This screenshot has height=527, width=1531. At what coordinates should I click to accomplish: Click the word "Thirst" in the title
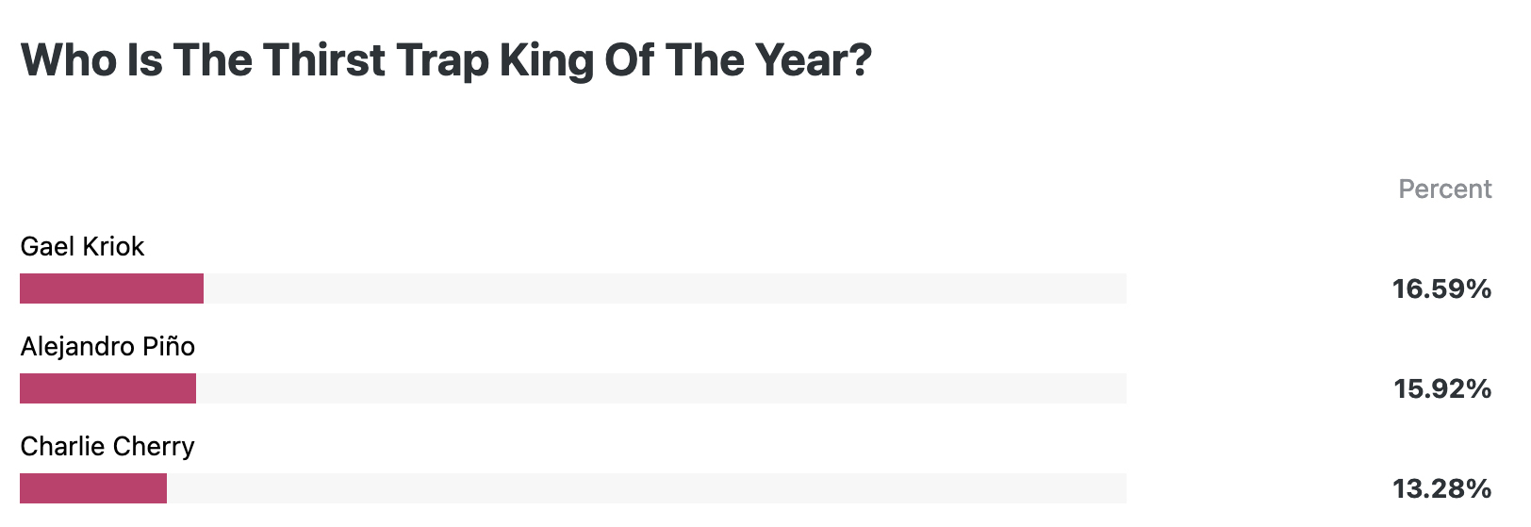tap(324, 60)
